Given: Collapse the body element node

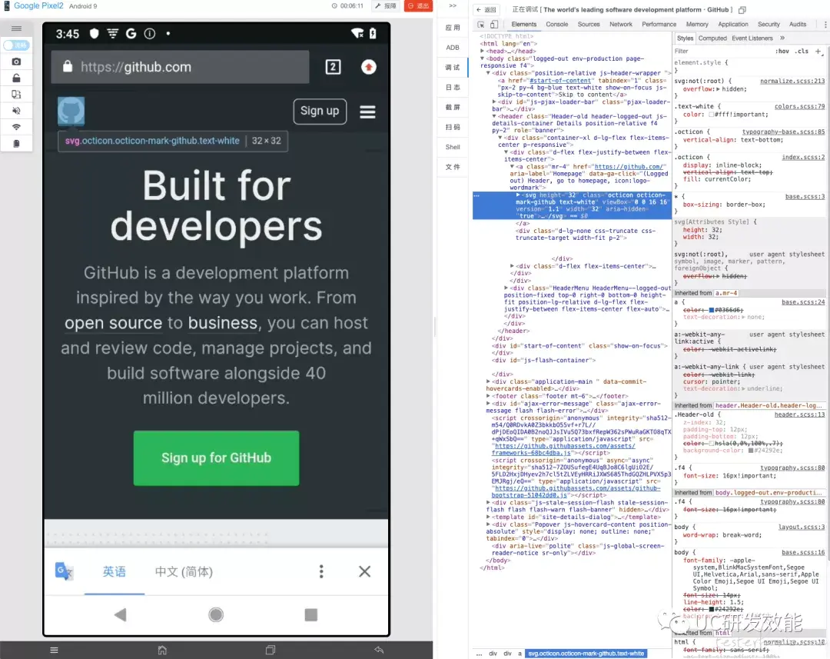Looking at the screenshot, I should pos(482,58).
